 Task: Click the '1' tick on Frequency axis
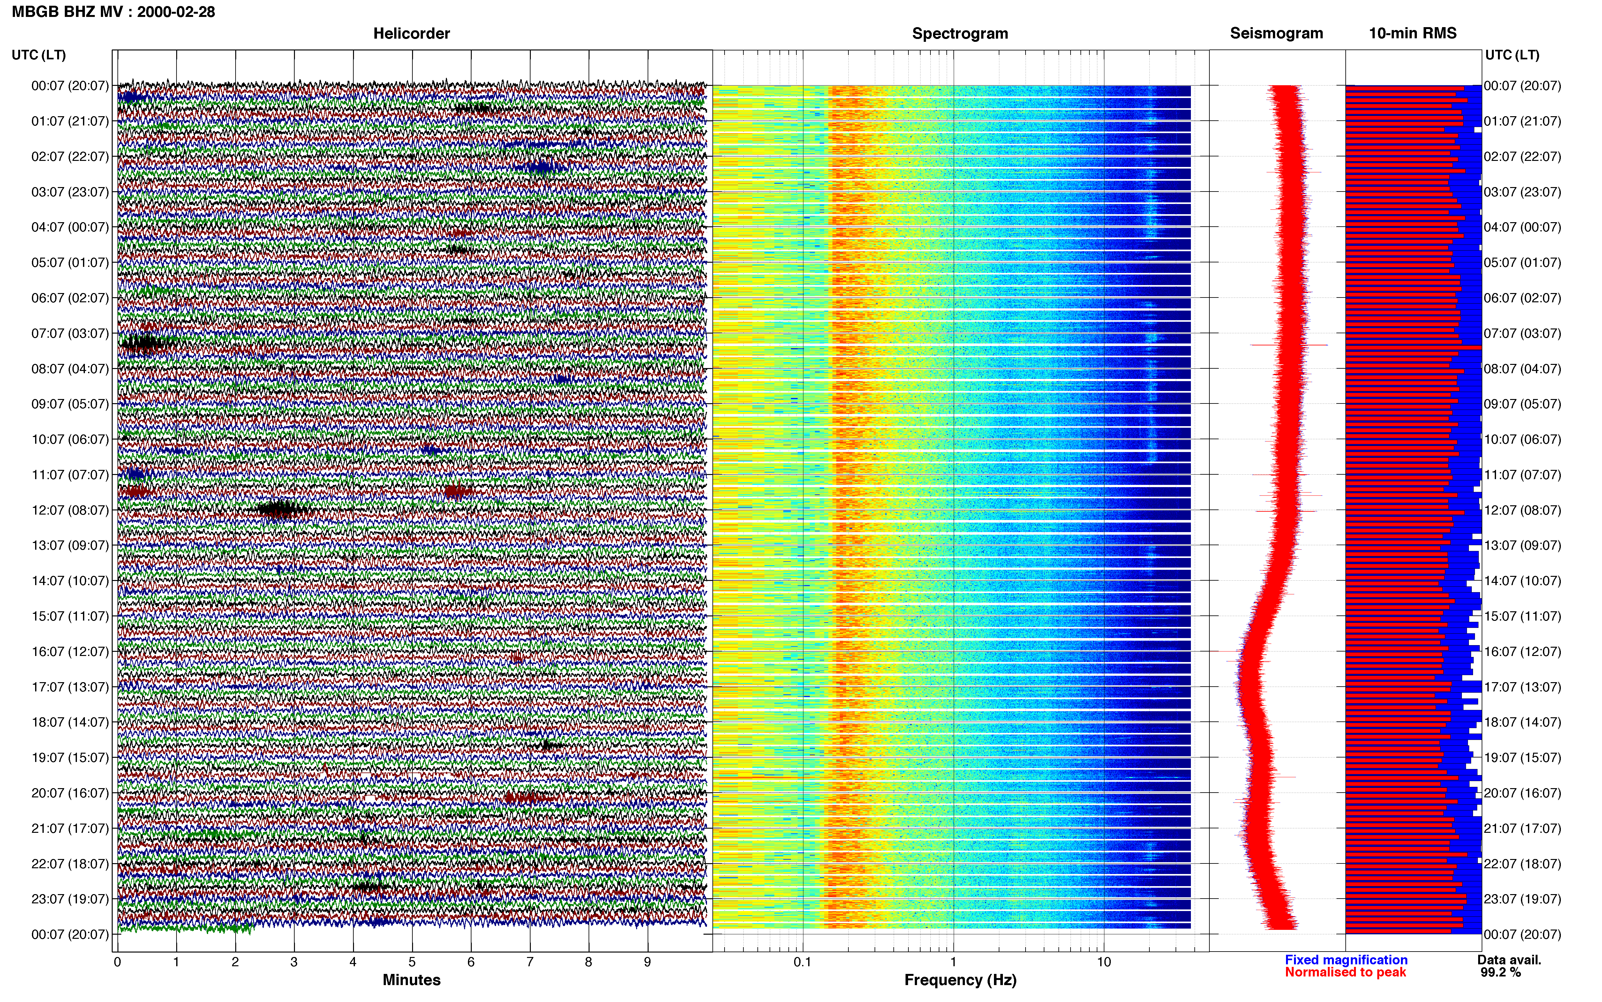pyautogui.click(x=953, y=961)
